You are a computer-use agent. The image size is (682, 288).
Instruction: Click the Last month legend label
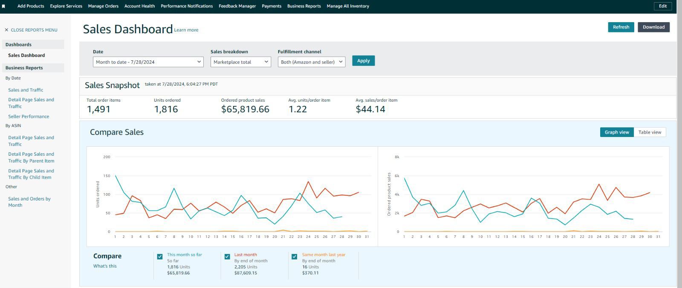pyautogui.click(x=246, y=254)
